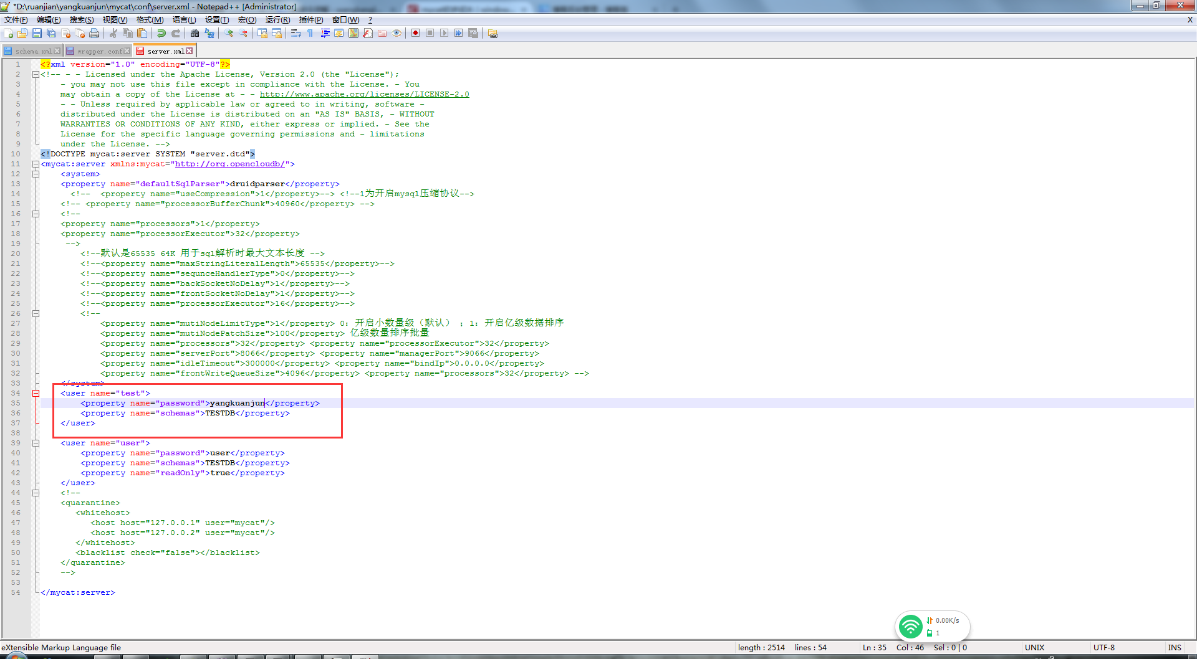
Task: Collapse the mycat:server fold at line 11
Action: click(x=36, y=164)
